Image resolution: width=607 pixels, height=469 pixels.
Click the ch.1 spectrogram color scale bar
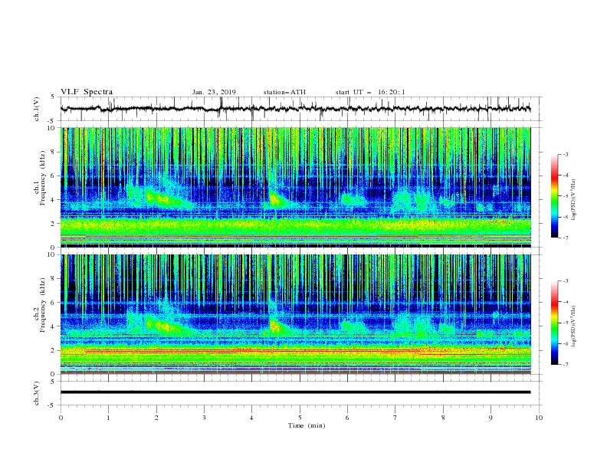tap(554, 196)
